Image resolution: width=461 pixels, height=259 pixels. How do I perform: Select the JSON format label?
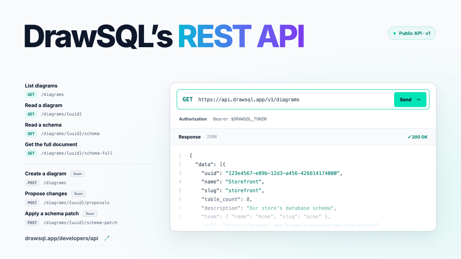pos(212,137)
